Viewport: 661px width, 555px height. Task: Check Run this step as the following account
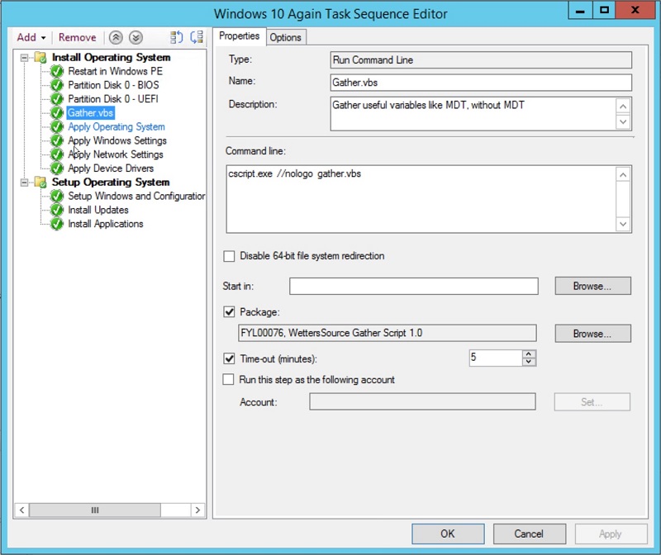tap(228, 379)
